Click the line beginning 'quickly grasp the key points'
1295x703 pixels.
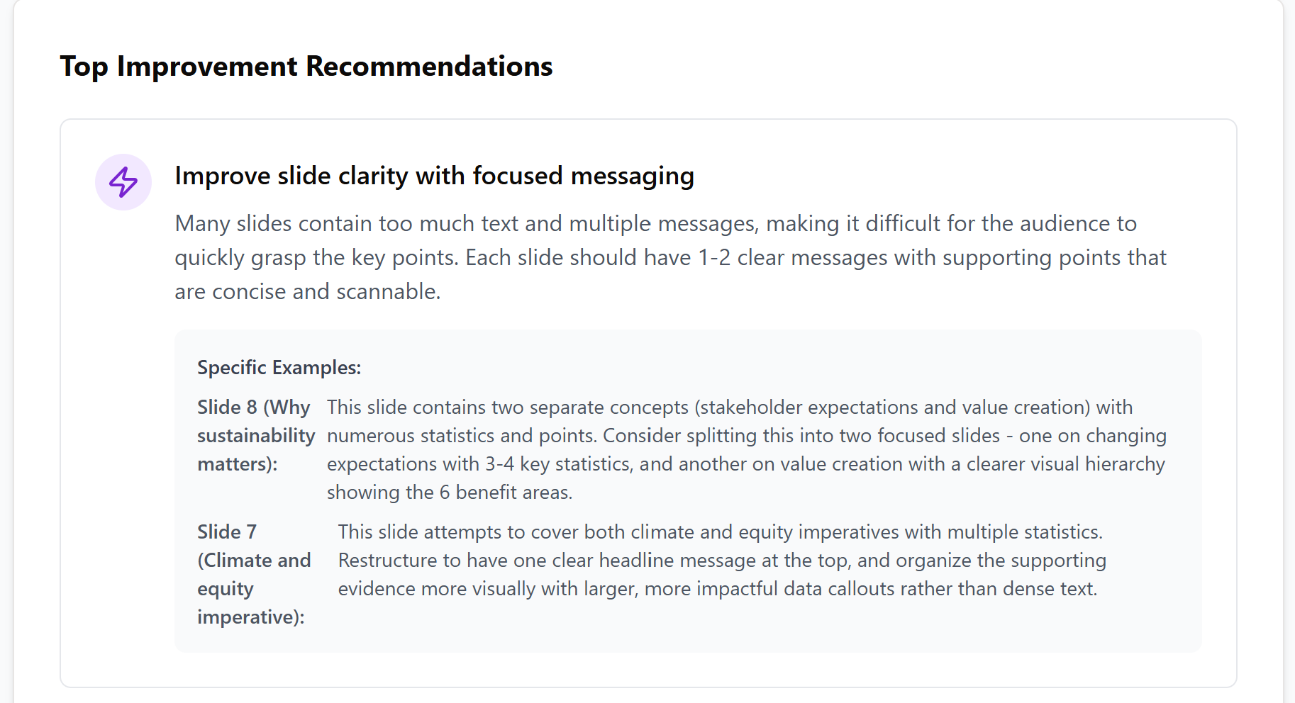[671, 257]
